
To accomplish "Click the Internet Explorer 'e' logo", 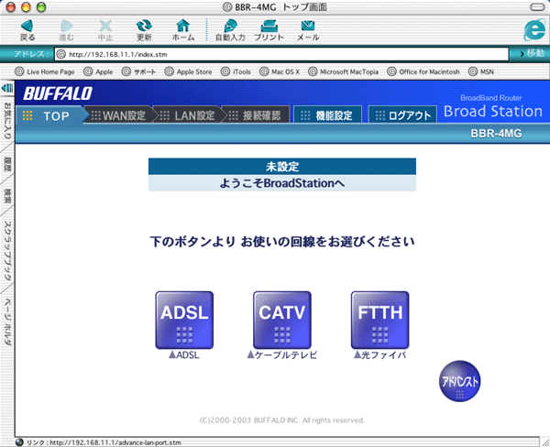I will (x=534, y=30).
